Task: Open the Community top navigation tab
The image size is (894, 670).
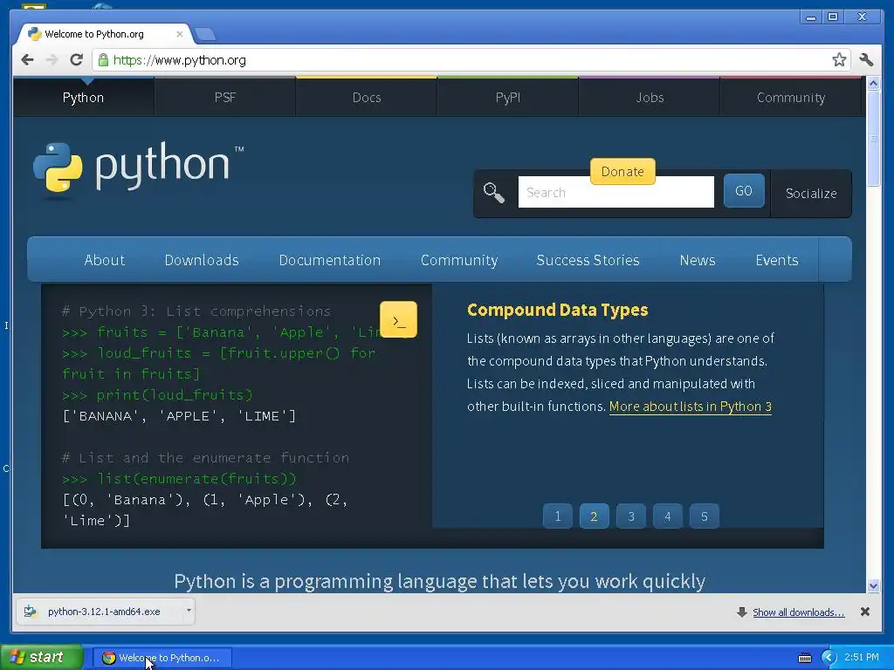Action: [791, 98]
